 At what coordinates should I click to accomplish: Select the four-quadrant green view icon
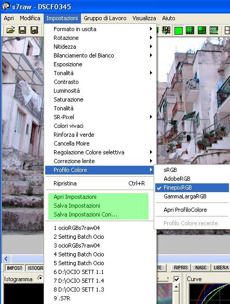[x=202, y=31]
